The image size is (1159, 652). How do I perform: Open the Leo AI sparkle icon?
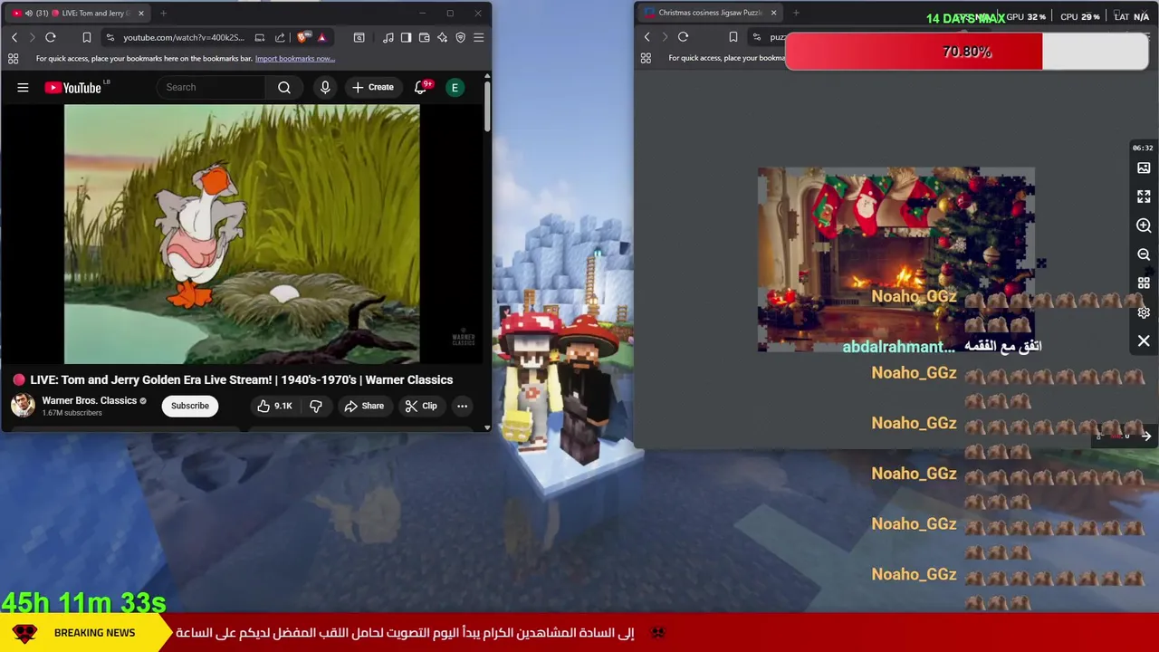[x=442, y=37]
